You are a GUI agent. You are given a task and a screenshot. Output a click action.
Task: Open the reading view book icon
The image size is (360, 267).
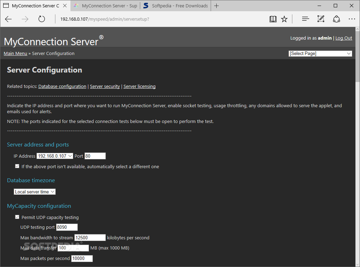point(273,19)
